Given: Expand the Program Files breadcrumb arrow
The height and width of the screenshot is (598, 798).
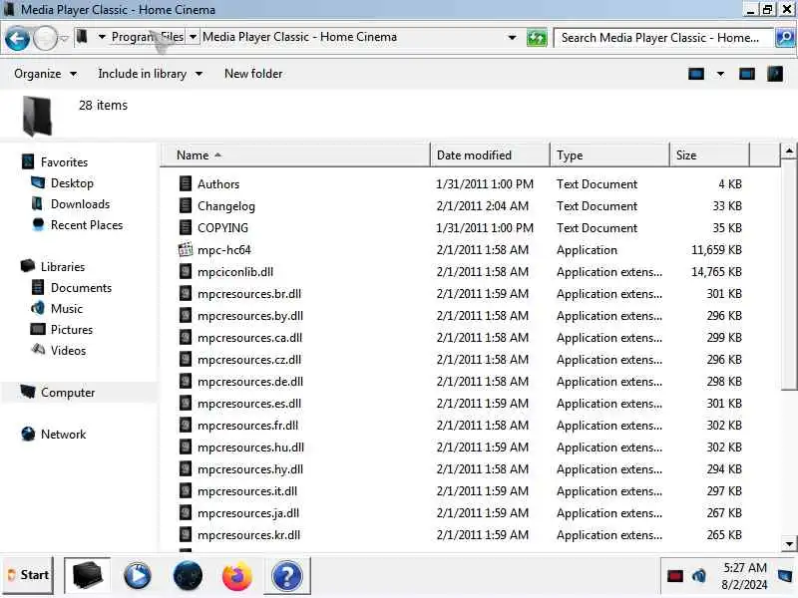Looking at the screenshot, I should 193,37.
